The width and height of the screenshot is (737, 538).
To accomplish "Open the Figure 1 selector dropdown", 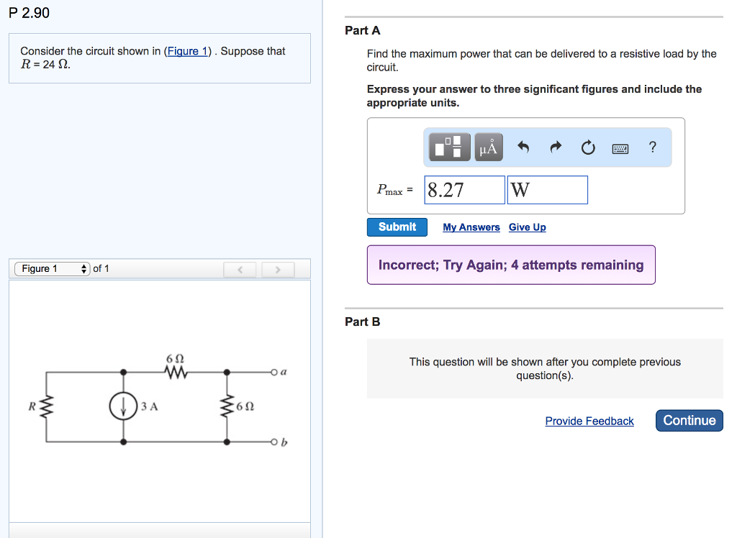I will (x=51, y=268).
